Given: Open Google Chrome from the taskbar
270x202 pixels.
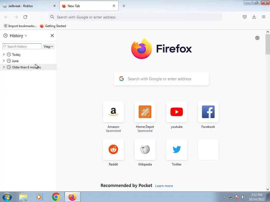Looking at the screenshot, I should click(56, 197).
